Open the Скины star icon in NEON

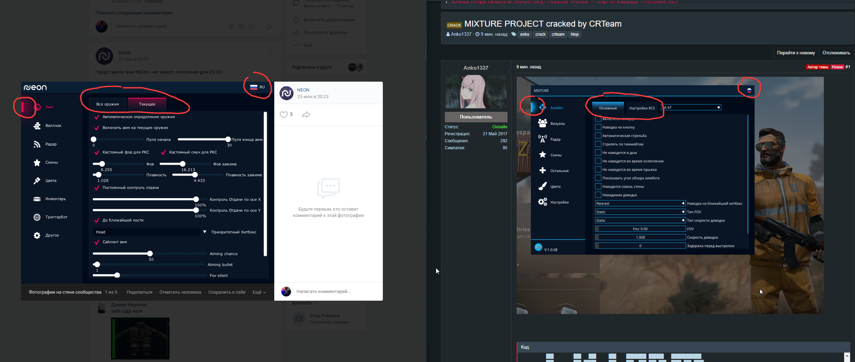[37, 162]
